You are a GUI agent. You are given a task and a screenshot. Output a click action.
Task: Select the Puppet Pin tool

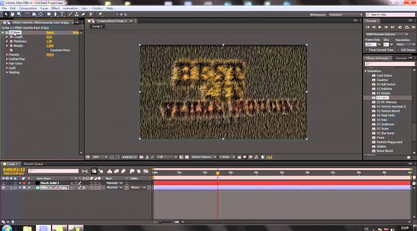coord(100,14)
